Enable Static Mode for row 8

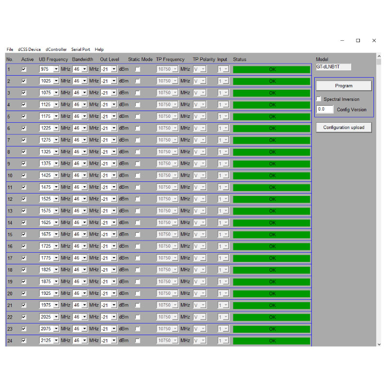(x=138, y=152)
